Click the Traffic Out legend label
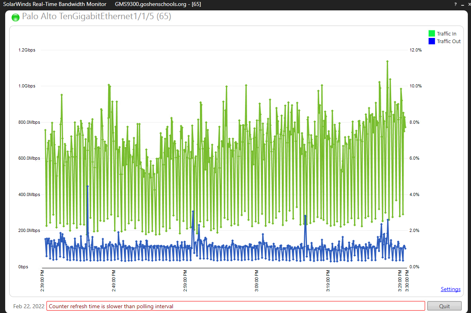 tap(449, 41)
